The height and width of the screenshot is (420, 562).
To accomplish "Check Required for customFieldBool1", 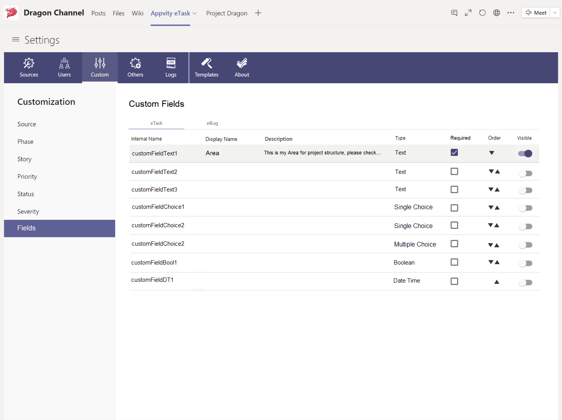I will [454, 262].
